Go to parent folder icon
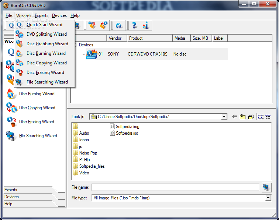Image resolution: width=279 pixels, height=220 pixels. click(242, 117)
